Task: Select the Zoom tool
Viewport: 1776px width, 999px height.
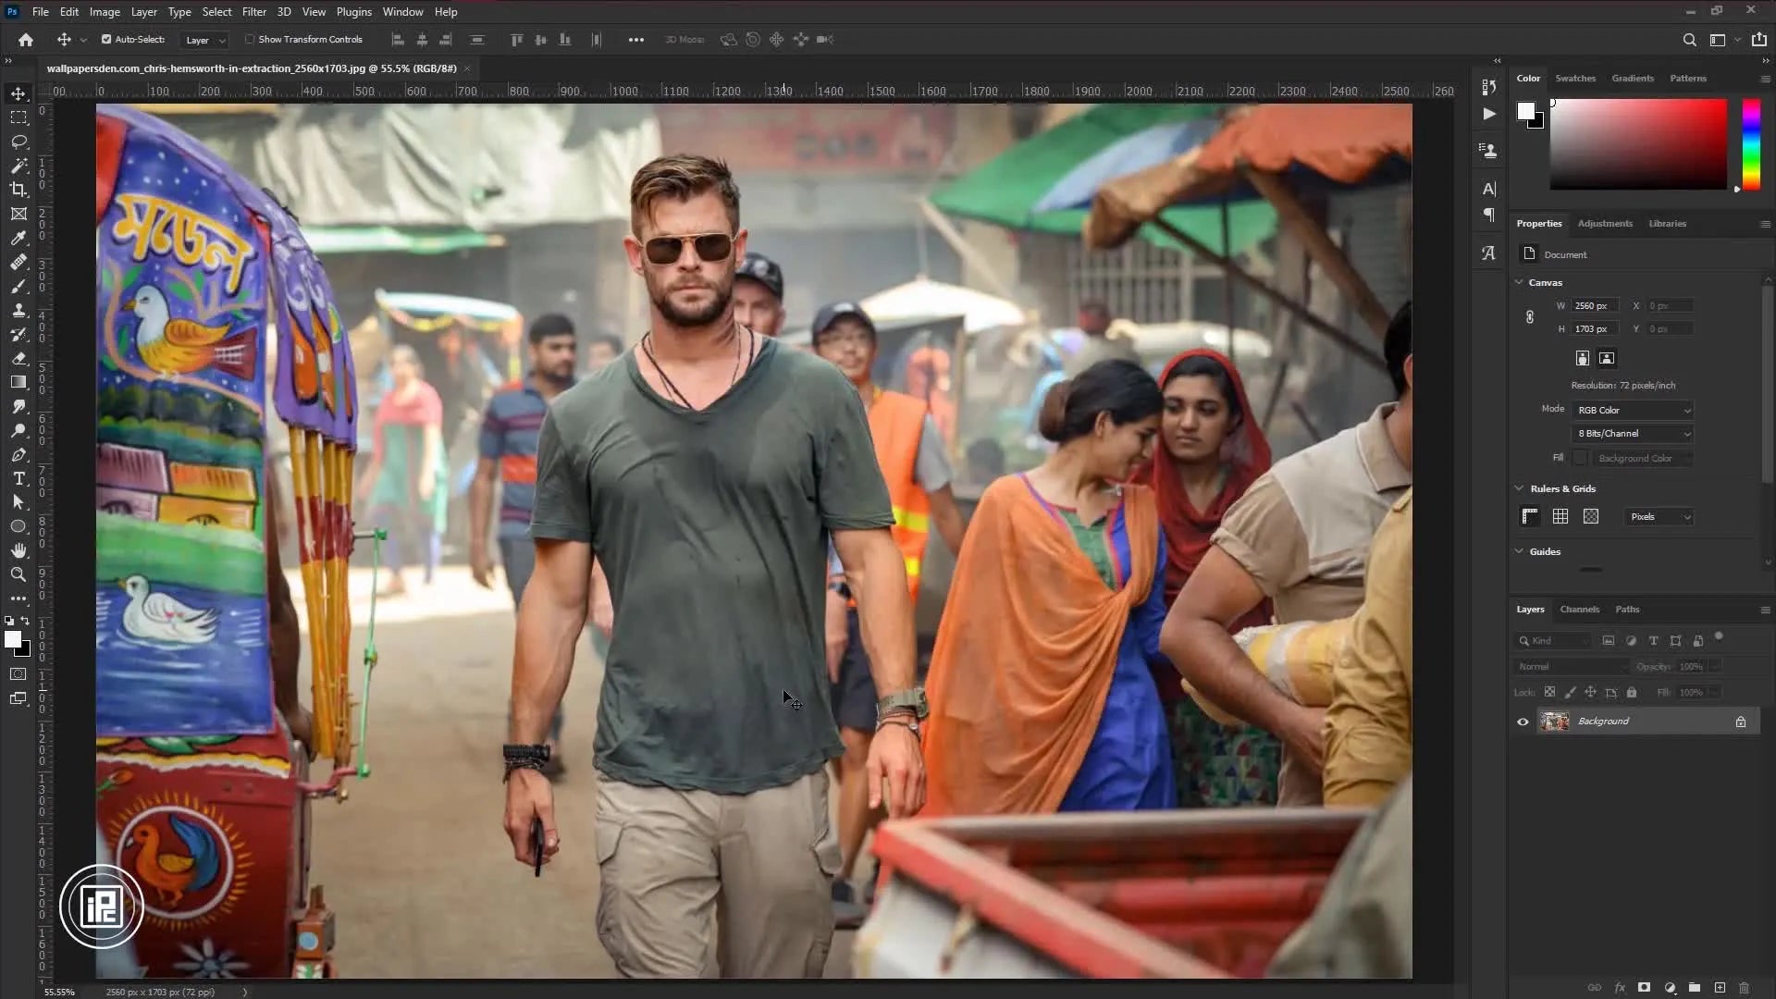Action: pyautogui.click(x=18, y=574)
